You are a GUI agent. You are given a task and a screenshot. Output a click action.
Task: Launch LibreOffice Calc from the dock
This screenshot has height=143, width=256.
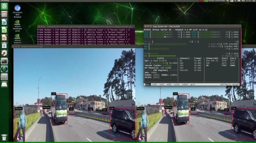click(4, 30)
